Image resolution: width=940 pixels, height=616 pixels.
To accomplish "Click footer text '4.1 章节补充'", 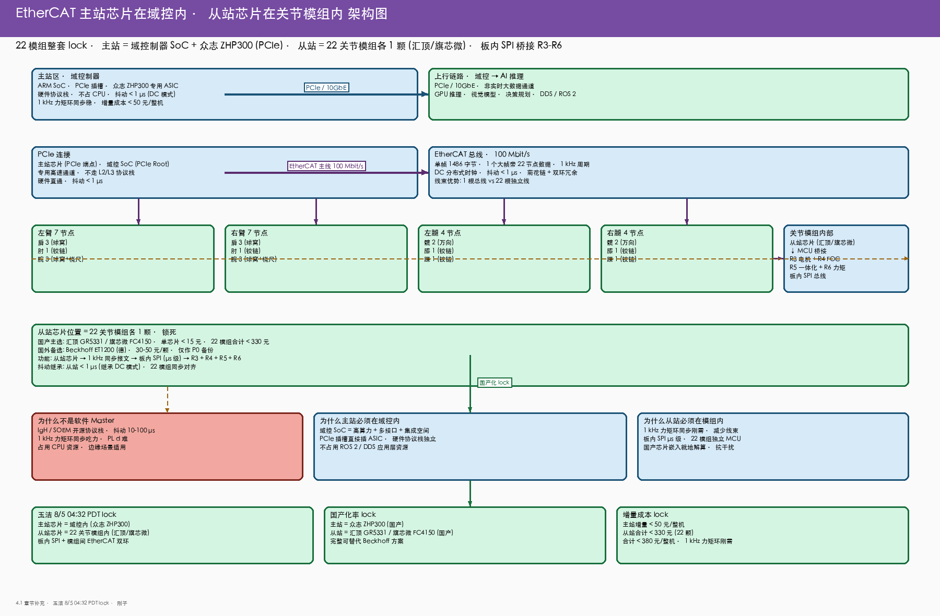I will point(30,603).
